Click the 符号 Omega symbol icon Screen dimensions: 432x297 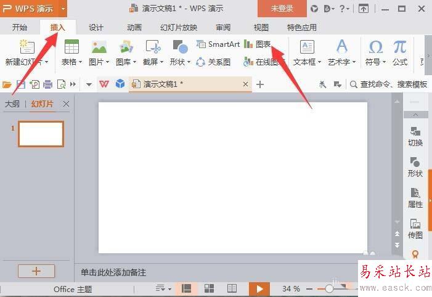375,47
